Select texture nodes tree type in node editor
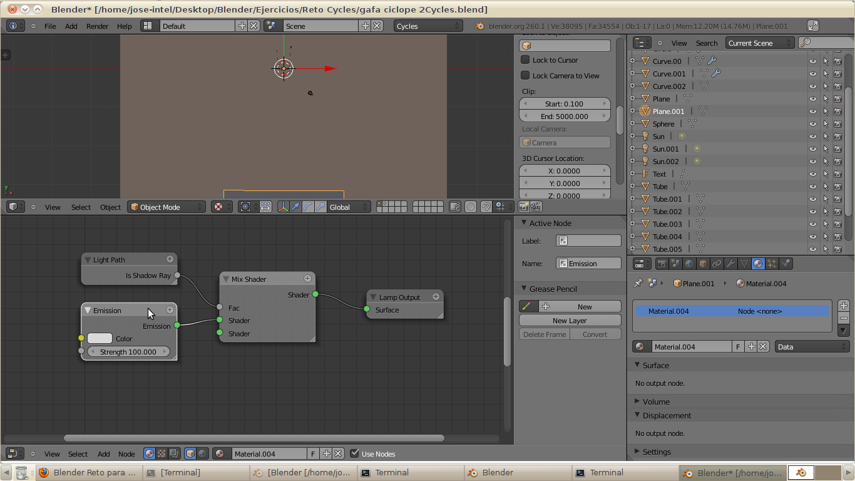855x481 pixels. pyautogui.click(x=161, y=453)
